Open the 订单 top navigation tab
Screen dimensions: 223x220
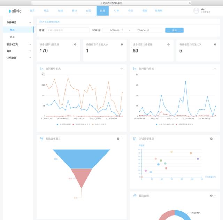(116, 11)
